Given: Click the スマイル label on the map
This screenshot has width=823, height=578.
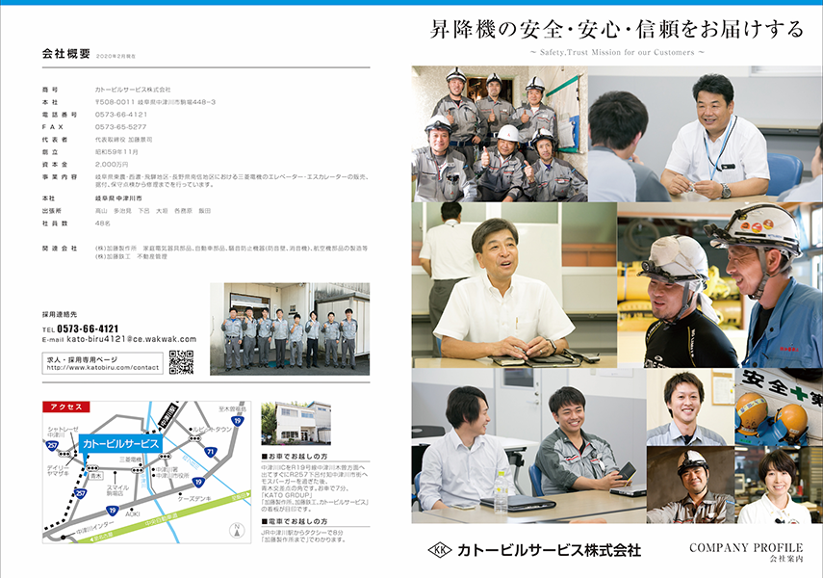Looking at the screenshot, I should pyautogui.click(x=118, y=487).
